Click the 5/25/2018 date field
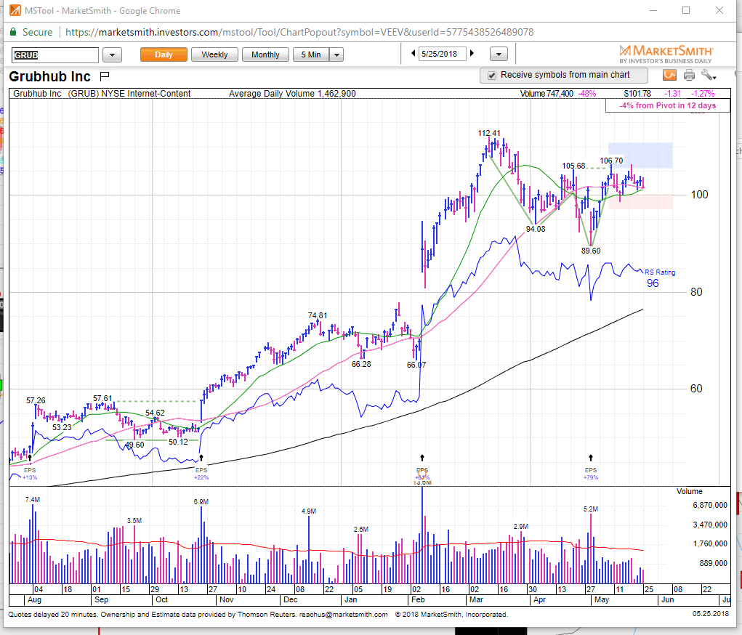The height and width of the screenshot is (635, 742). (442, 54)
